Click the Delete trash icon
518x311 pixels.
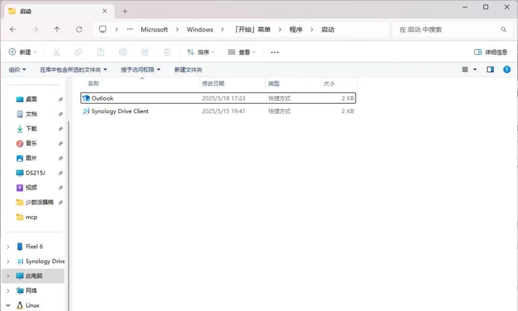coord(167,52)
